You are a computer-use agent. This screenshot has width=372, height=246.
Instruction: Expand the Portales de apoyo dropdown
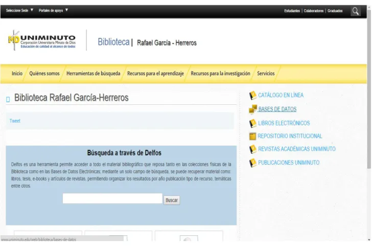(53, 10)
